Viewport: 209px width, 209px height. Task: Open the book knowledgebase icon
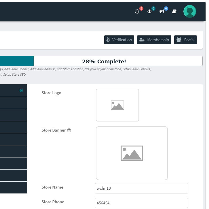(x=174, y=12)
